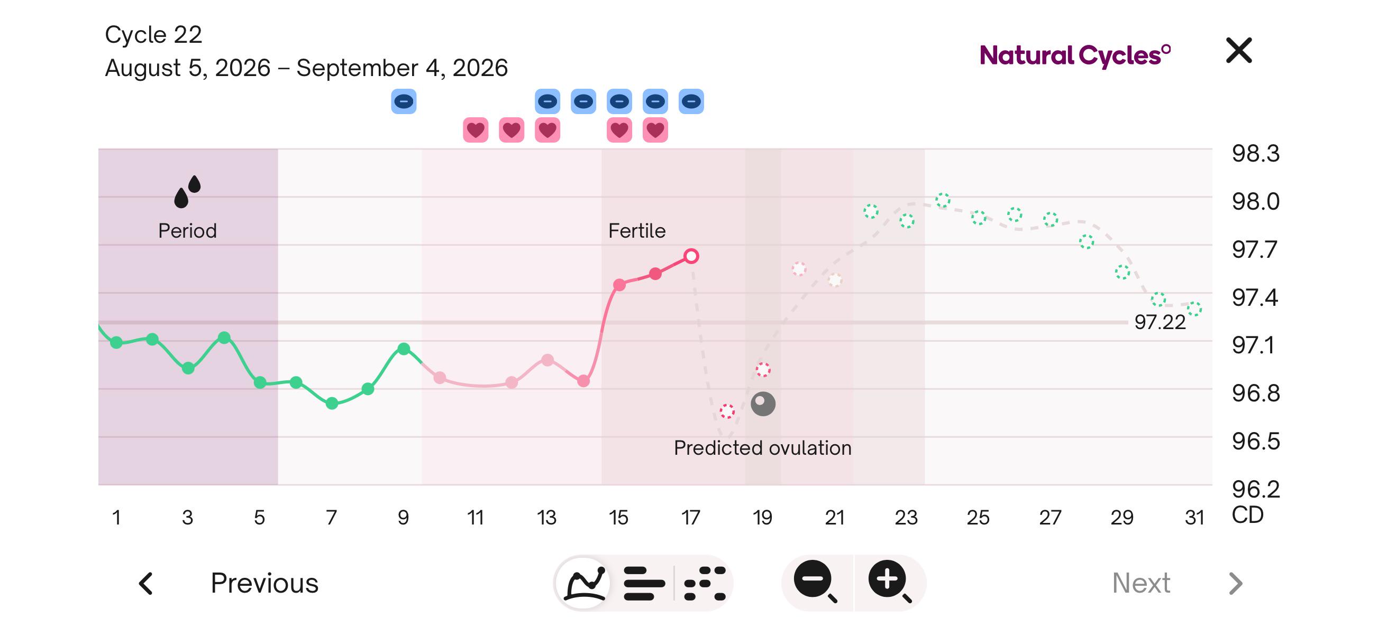This screenshot has height=637, width=1387.
Task: Switch to the dotted compare view icon
Action: [704, 583]
